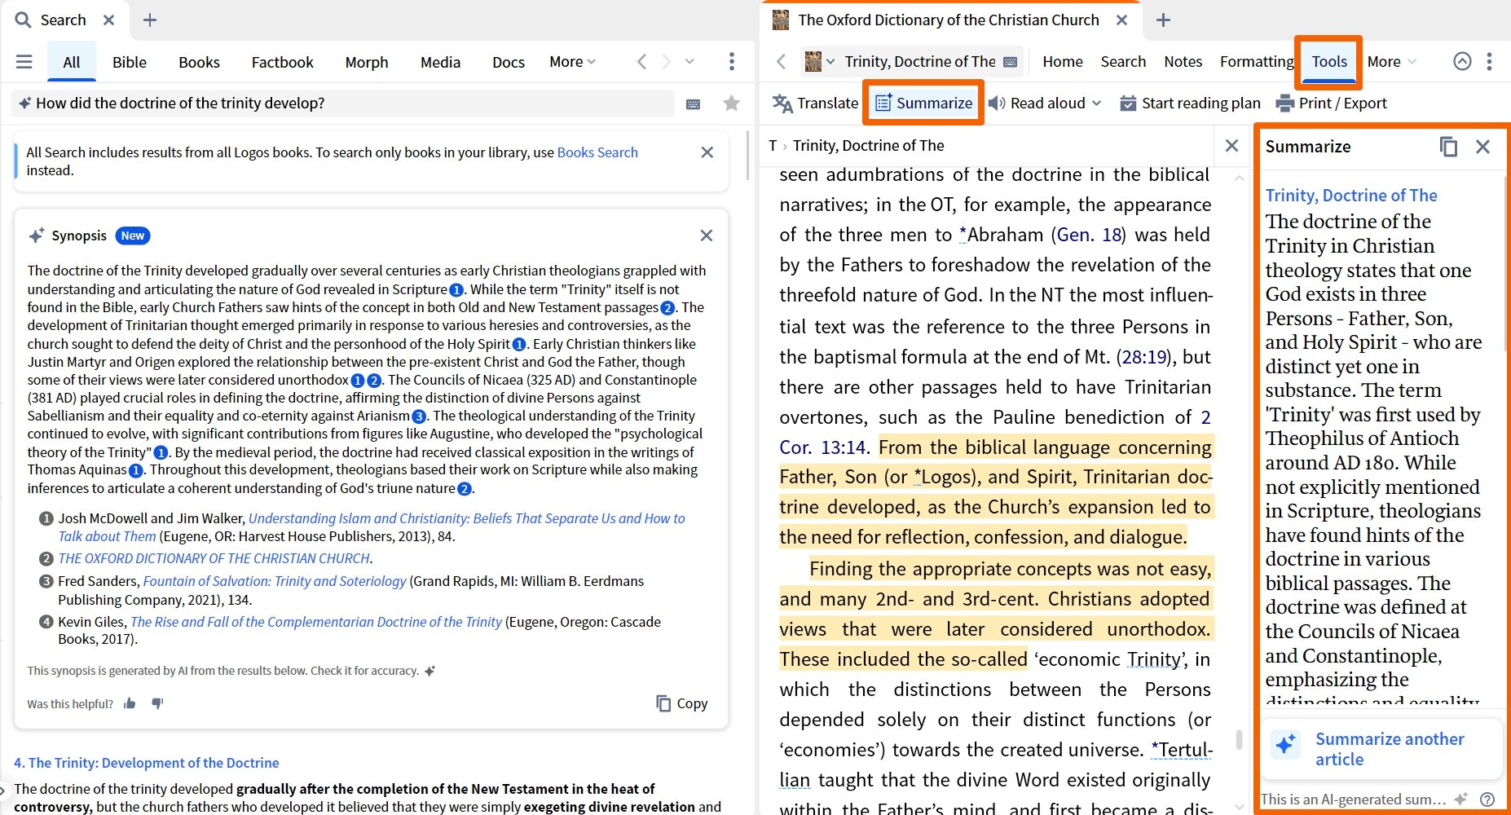Close the Trinity breadcrumb bar
The width and height of the screenshot is (1511, 815).
1231,146
